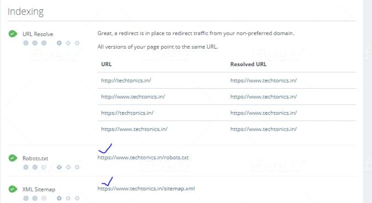Click the 'URL' column header

106,64
